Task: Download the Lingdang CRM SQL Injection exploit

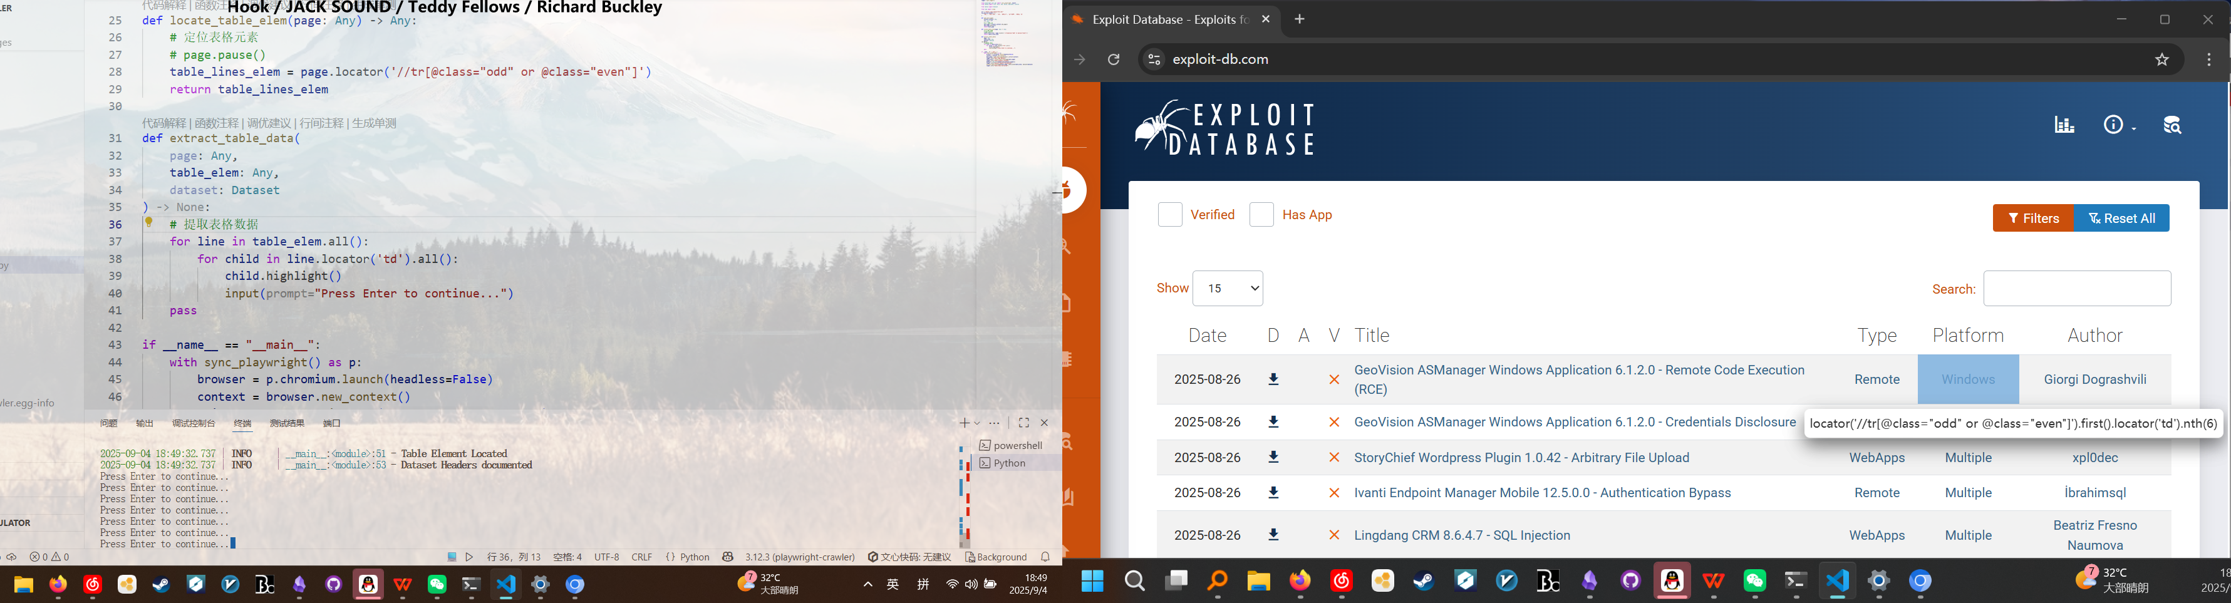Action: point(1273,535)
